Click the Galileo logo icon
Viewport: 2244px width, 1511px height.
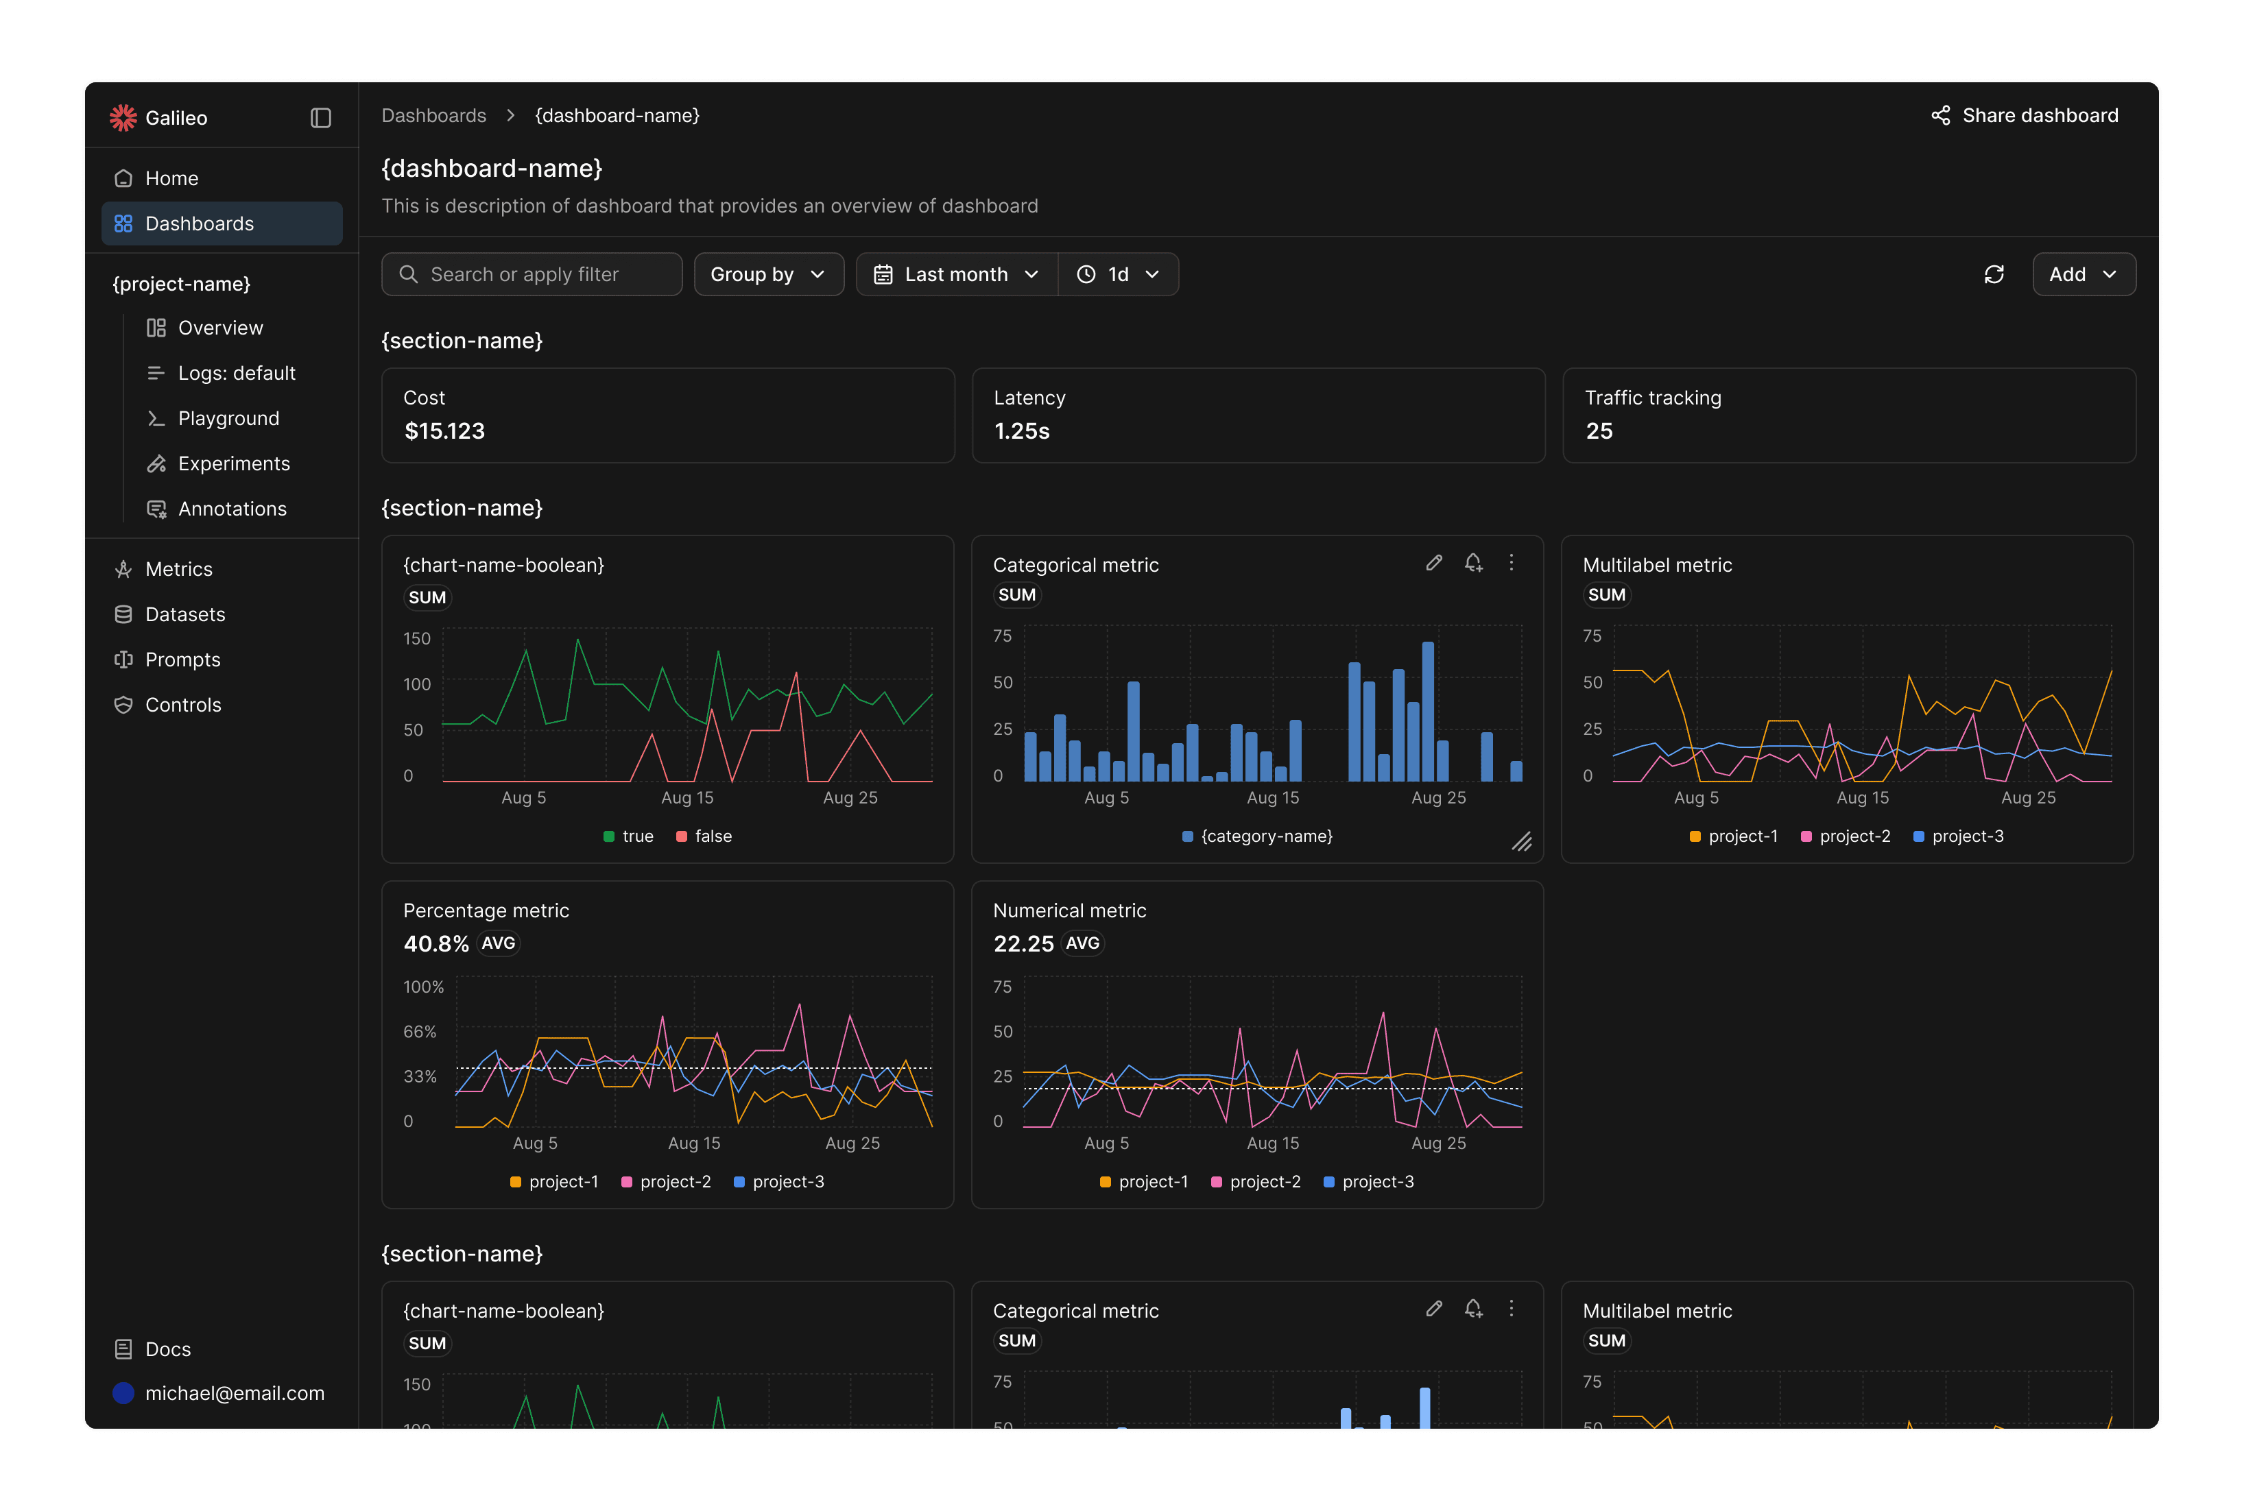(122, 117)
